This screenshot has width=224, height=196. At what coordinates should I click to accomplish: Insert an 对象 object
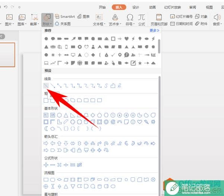[x=201, y=16]
